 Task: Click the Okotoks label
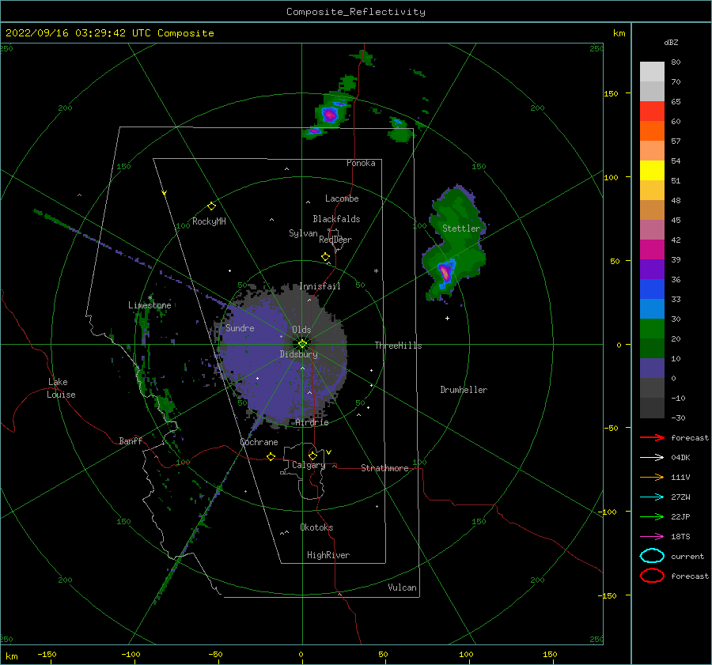316,527
